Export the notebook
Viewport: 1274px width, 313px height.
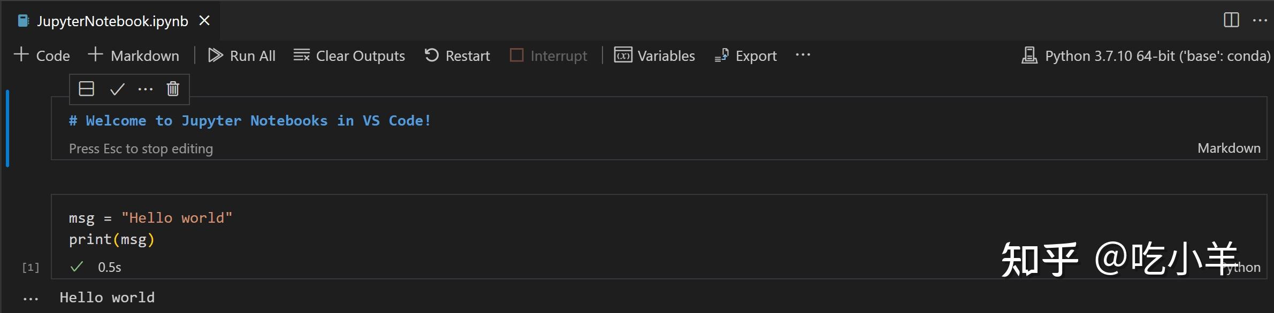[746, 55]
